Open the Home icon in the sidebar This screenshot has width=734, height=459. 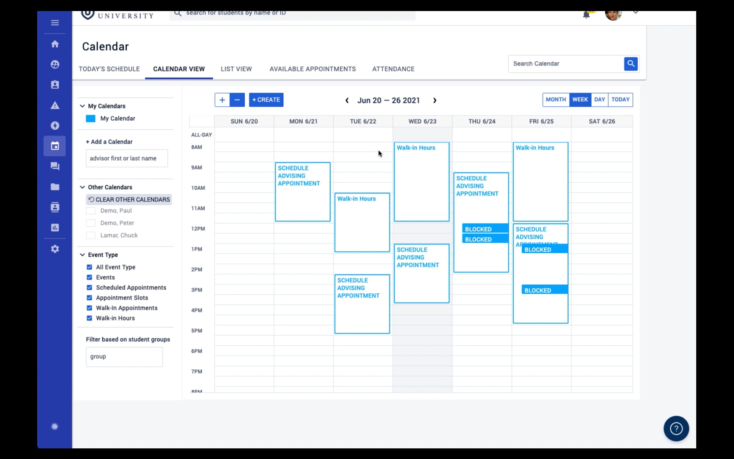pos(55,44)
